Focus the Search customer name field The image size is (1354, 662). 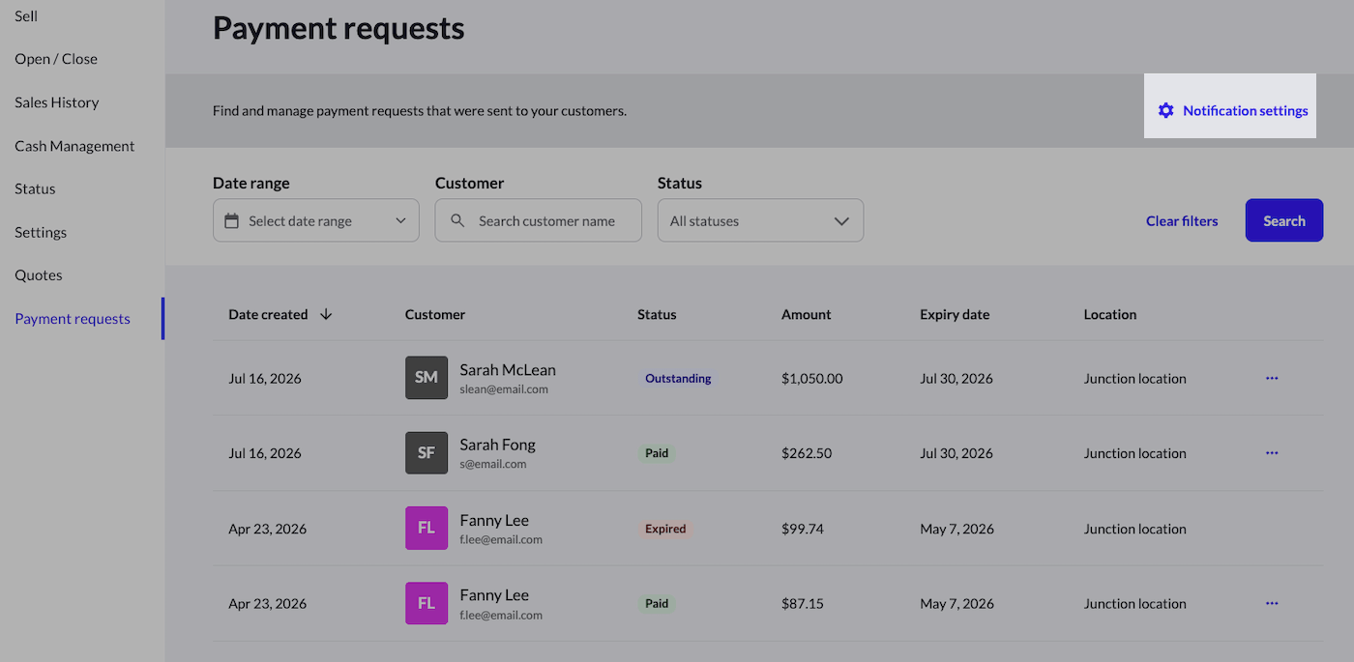tap(538, 220)
